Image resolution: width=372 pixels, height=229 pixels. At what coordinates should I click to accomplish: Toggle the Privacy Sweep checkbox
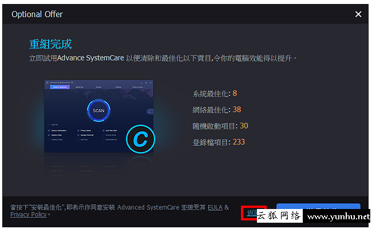click(x=78, y=130)
